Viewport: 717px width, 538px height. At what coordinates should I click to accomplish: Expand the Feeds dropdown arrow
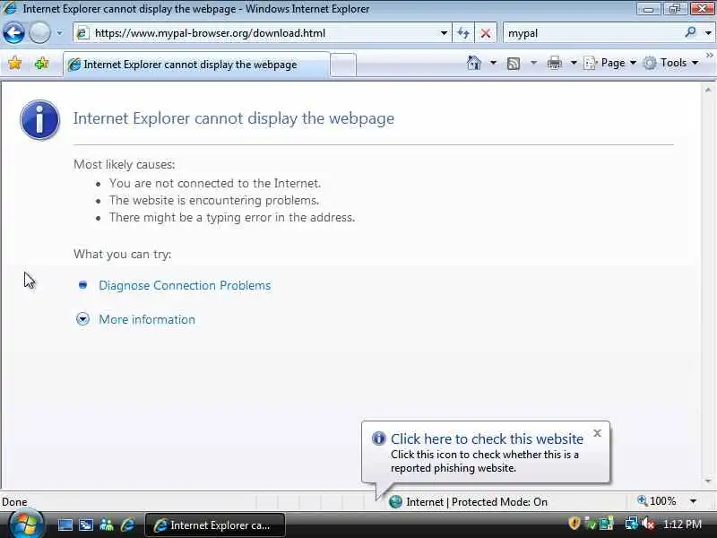pyautogui.click(x=533, y=63)
